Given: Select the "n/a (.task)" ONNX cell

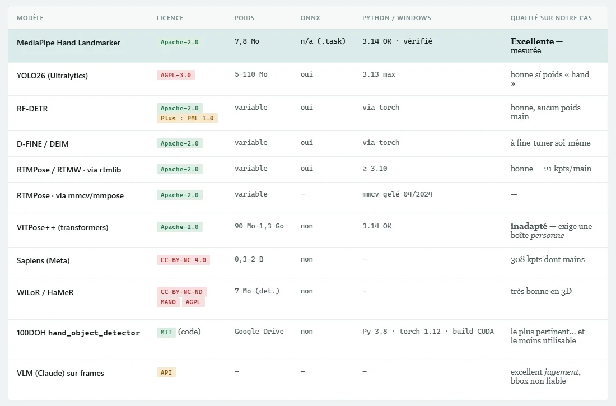Looking at the screenshot, I should pos(323,41).
